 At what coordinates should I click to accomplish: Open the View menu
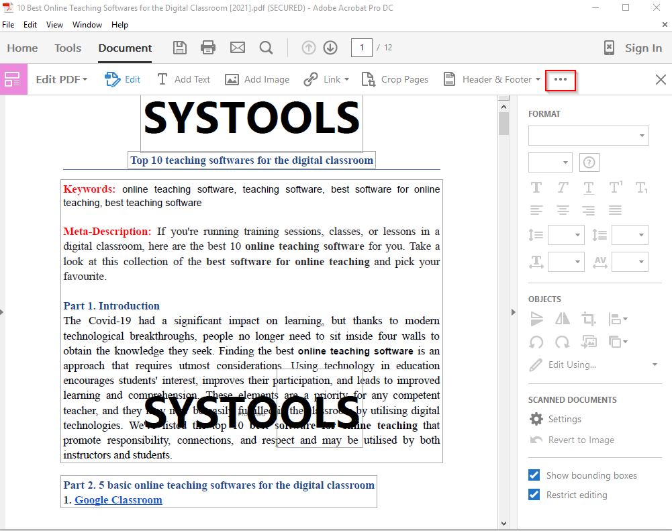pyautogui.click(x=54, y=24)
